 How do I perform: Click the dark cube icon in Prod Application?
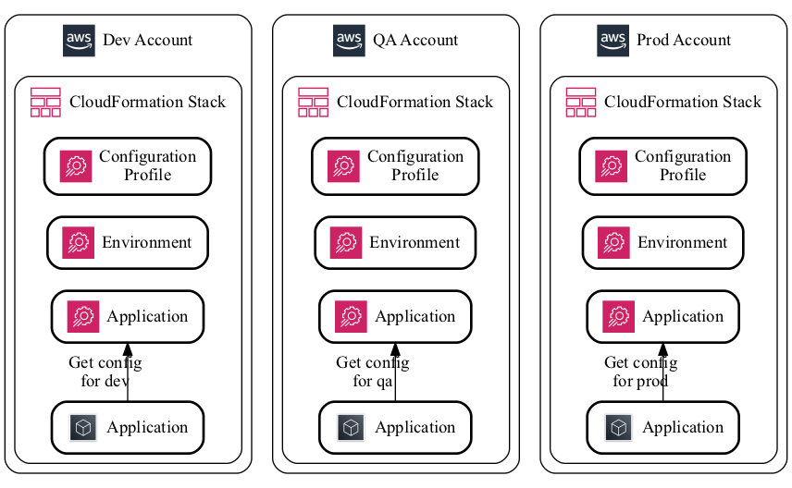(x=618, y=428)
